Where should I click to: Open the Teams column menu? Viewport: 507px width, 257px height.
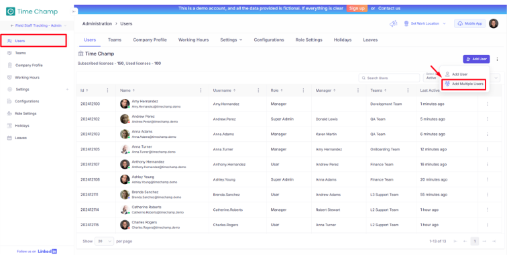click(x=408, y=90)
